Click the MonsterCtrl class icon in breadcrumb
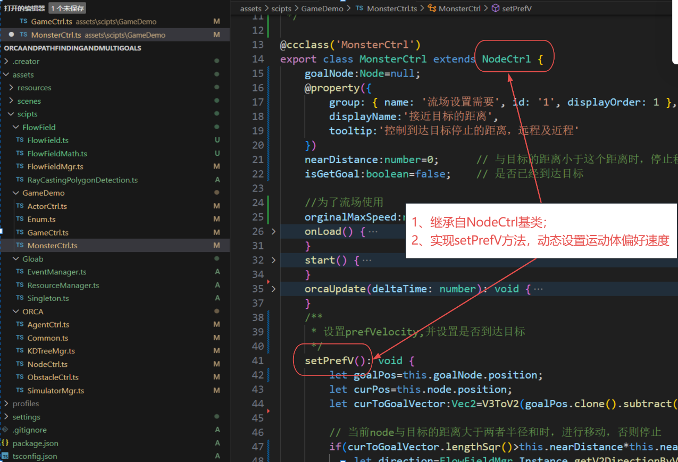The width and height of the screenshot is (678, 462). (x=432, y=9)
